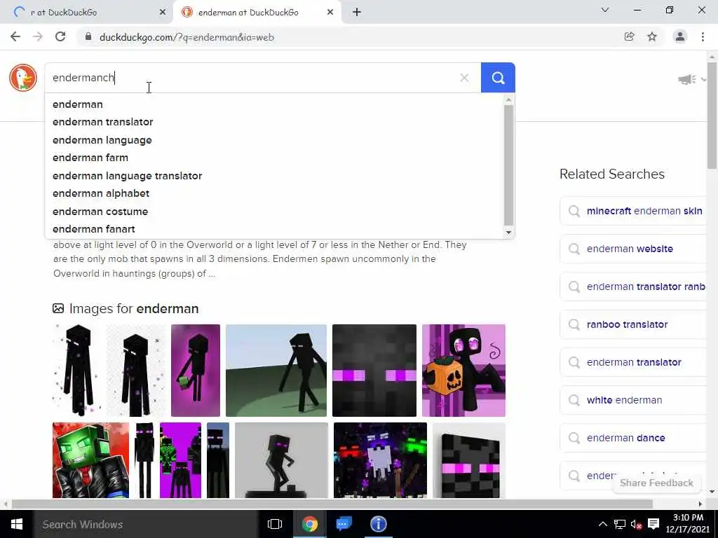
Task: Click the blue search magnifier button
Action: point(498,78)
